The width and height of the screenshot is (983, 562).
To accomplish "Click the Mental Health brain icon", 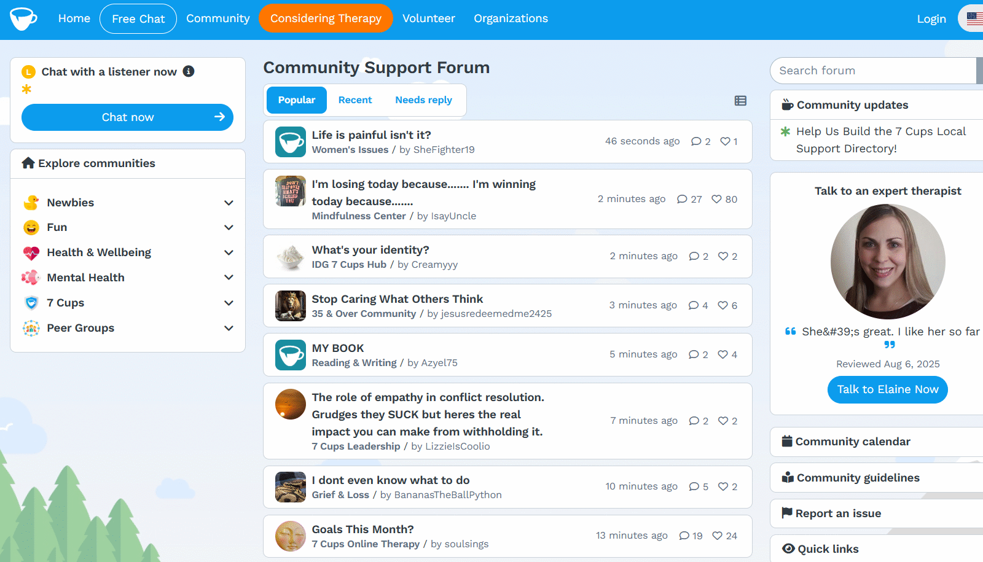I will (x=31, y=278).
